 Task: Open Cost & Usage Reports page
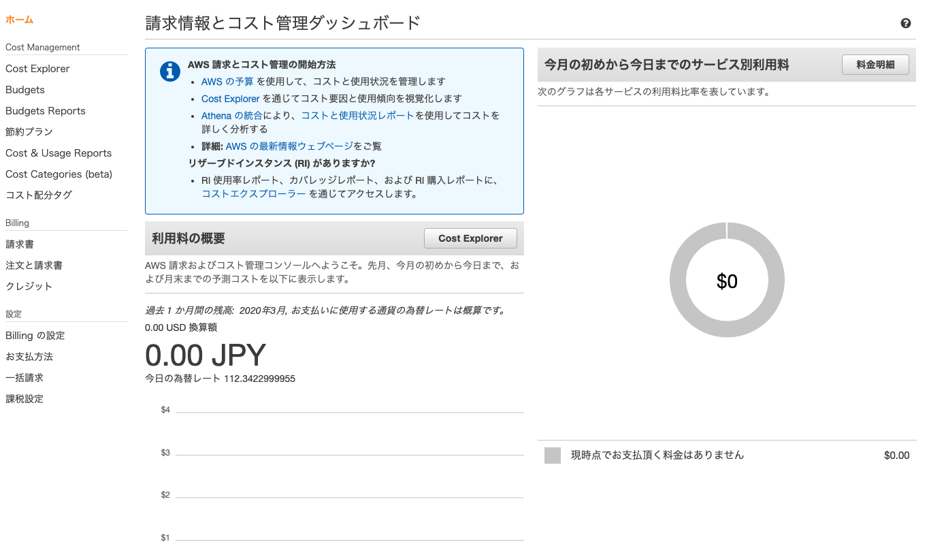point(59,153)
